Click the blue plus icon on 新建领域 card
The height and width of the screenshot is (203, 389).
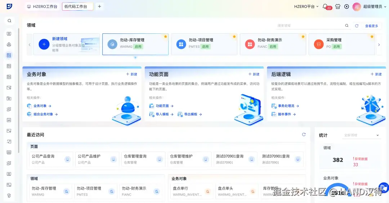pos(44,44)
